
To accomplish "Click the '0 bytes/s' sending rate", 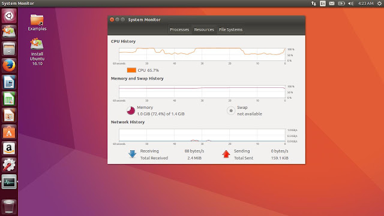I will (280, 151).
